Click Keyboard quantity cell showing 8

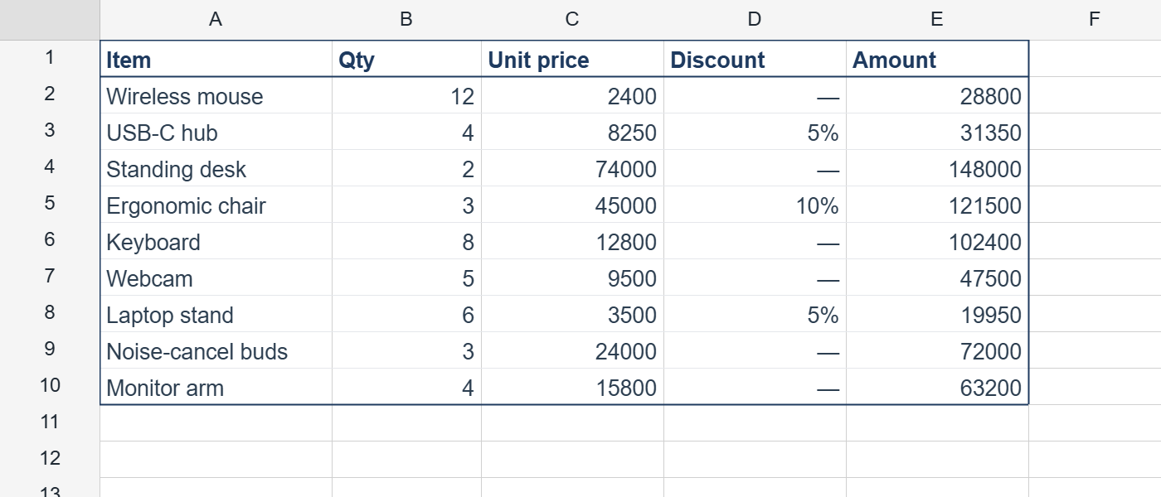[406, 241]
